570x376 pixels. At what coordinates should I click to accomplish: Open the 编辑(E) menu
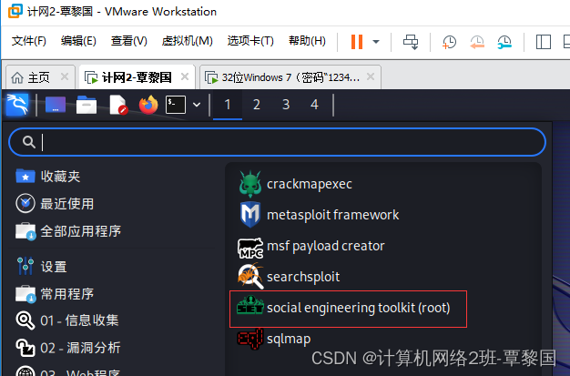click(78, 41)
